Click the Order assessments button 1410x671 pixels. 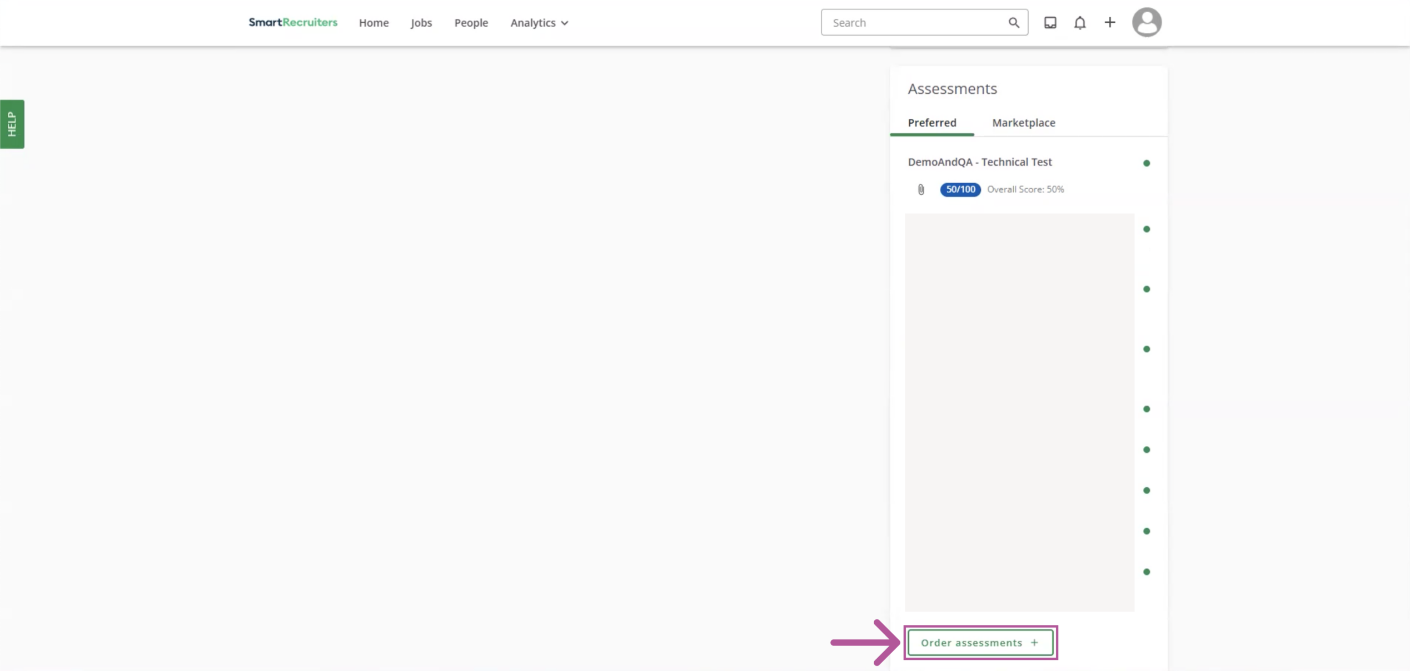click(x=980, y=643)
